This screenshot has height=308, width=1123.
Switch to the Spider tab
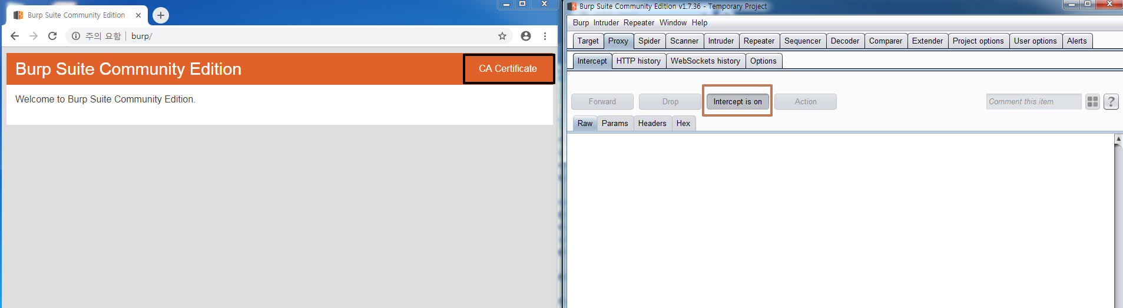point(650,41)
